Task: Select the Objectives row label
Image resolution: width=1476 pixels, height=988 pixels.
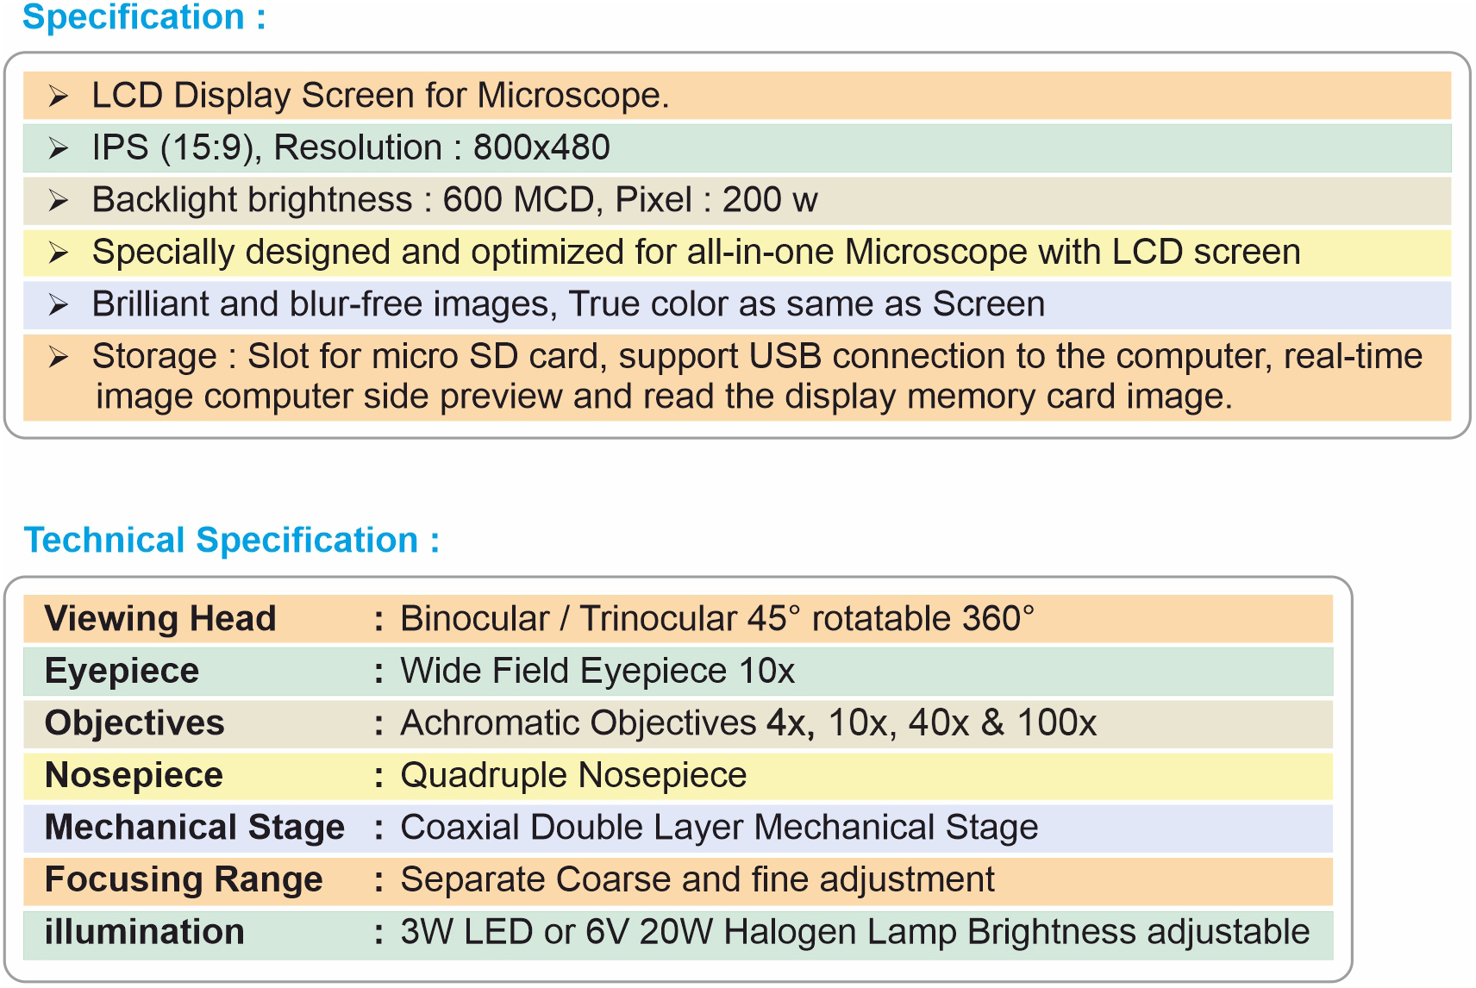Action: click(134, 722)
